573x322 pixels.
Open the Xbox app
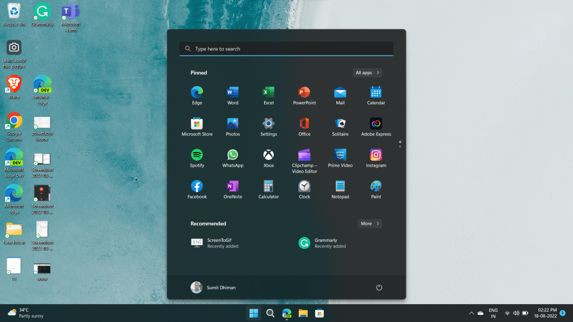269,158
